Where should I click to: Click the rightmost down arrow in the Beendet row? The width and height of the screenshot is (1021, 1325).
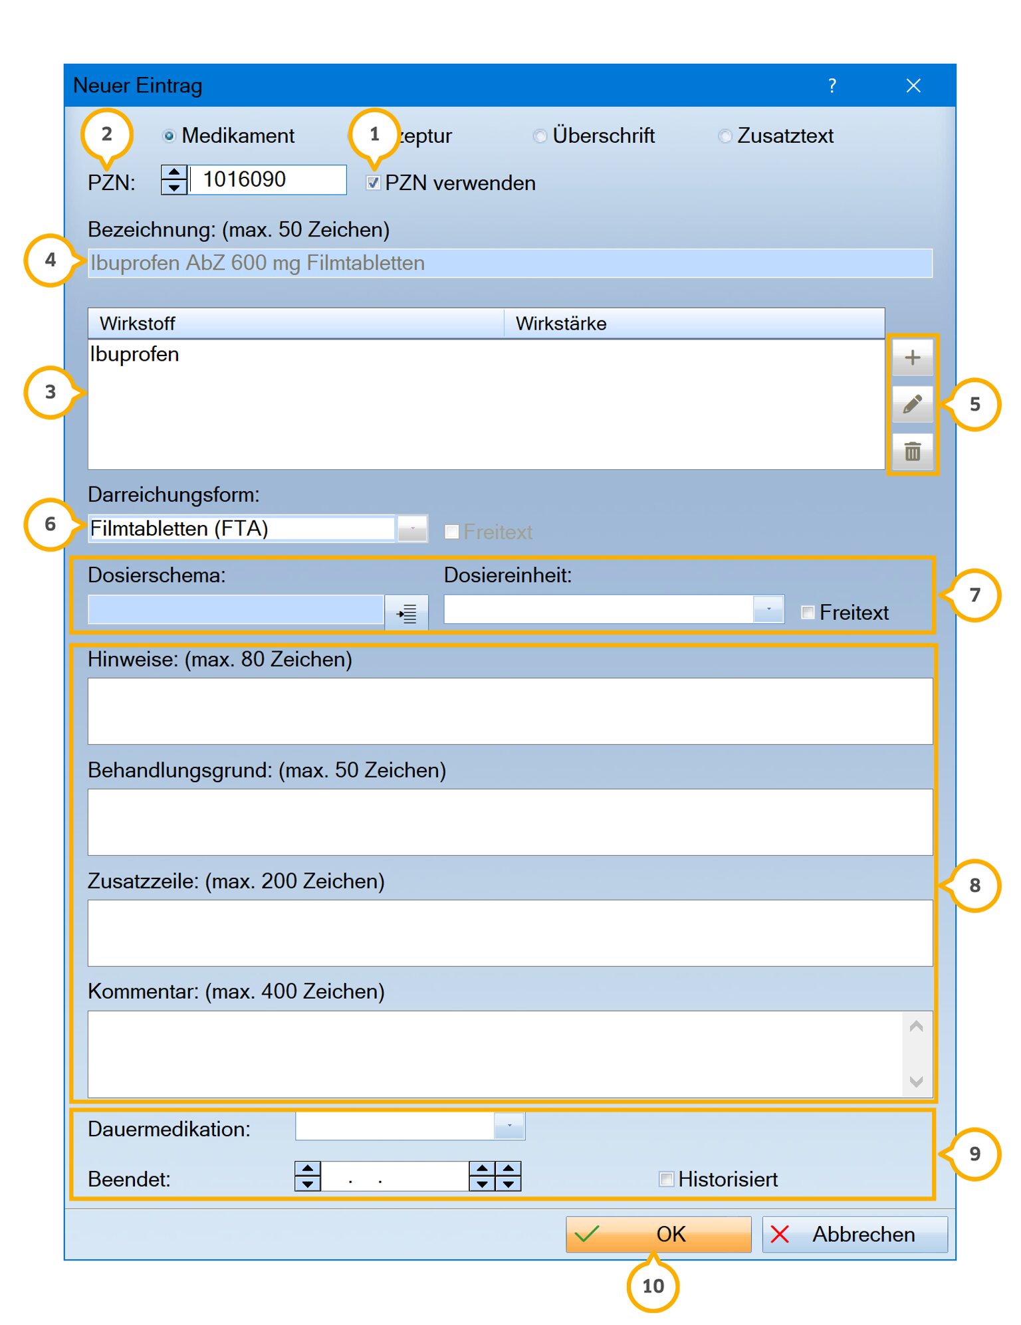509,1183
